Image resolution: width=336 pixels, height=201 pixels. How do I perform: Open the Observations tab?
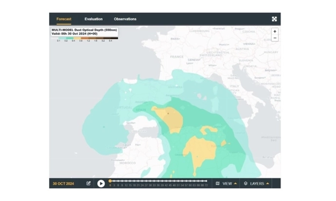point(125,19)
